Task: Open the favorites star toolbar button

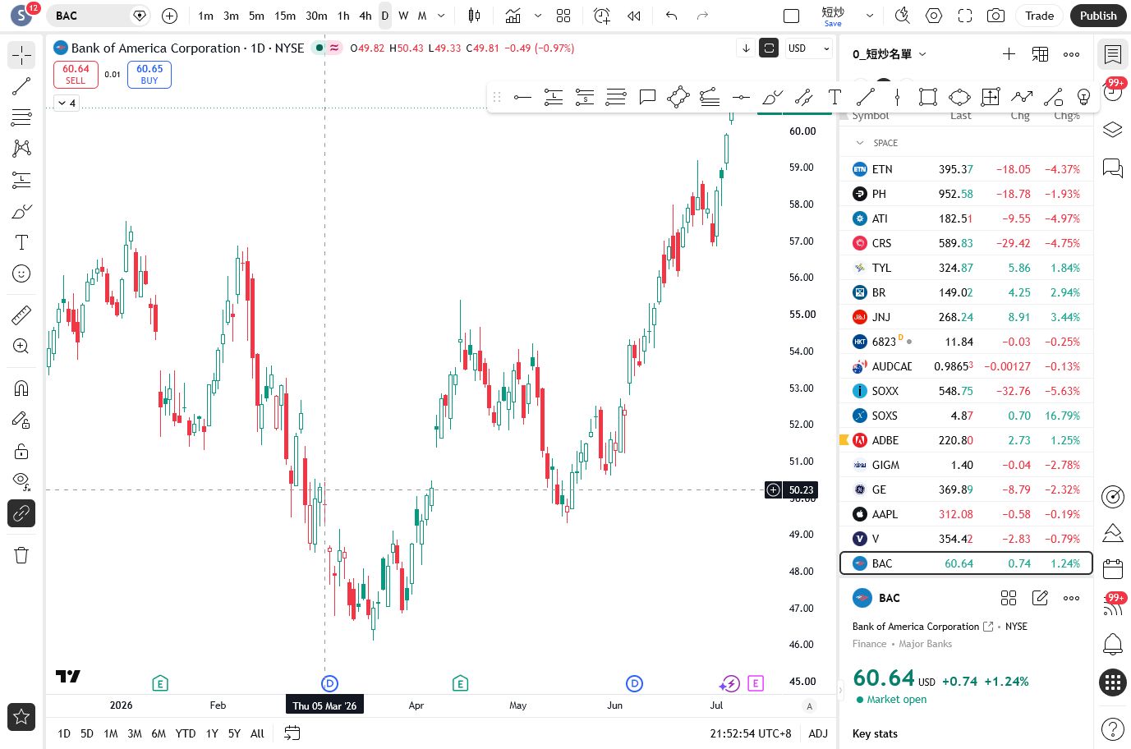Action: (21, 717)
